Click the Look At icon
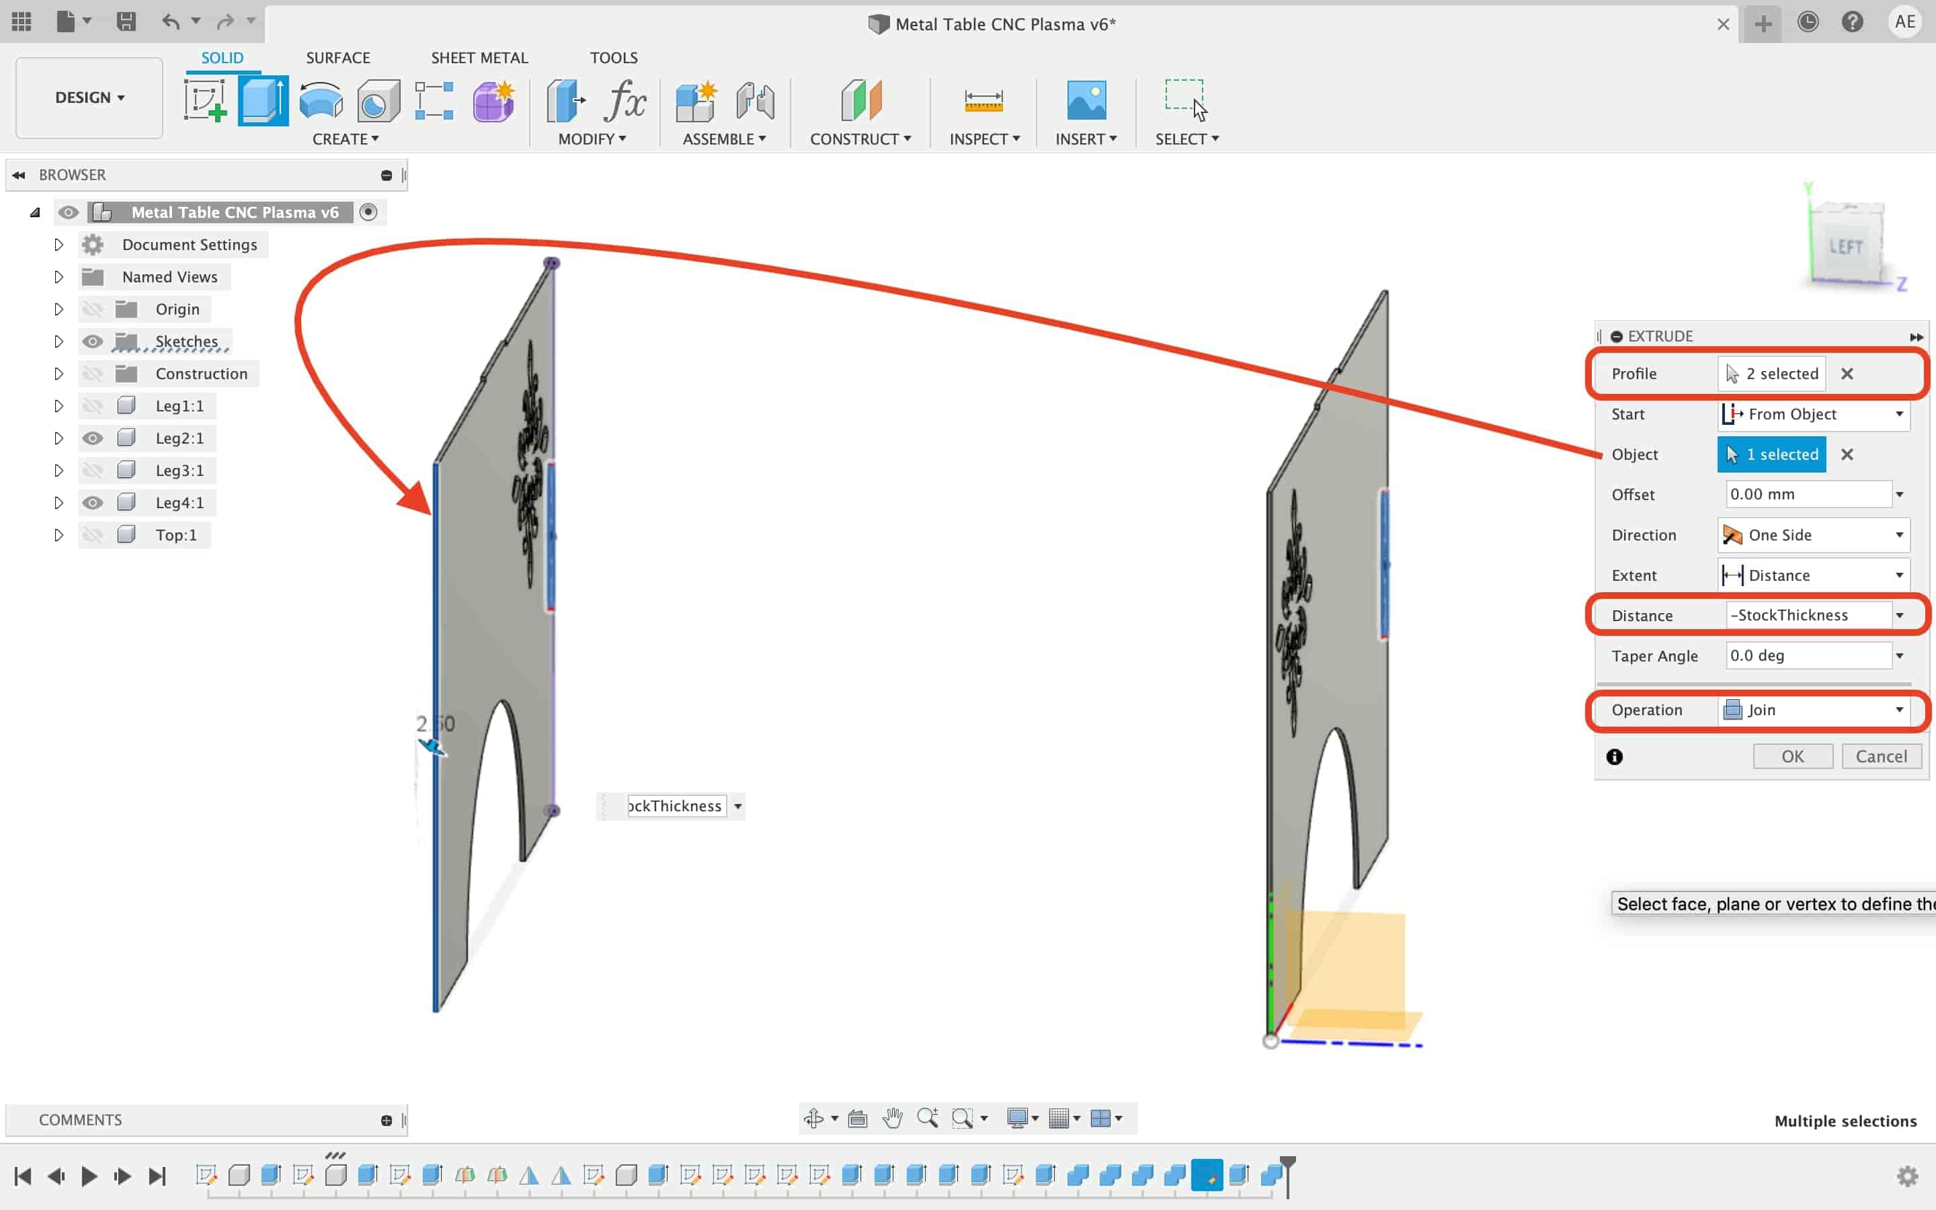The width and height of the screenshot is (1936, 1210). pyautogui.click(x=858, y=1118)
